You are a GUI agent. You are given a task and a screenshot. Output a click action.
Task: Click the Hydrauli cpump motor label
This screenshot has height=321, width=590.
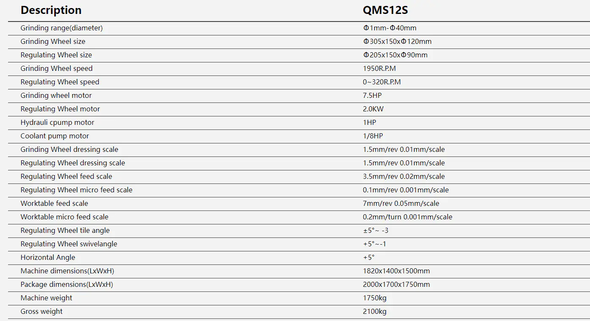57,122
